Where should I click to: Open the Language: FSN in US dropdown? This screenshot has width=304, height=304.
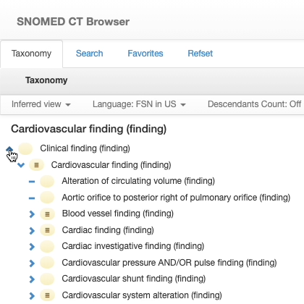pos(139,104)
